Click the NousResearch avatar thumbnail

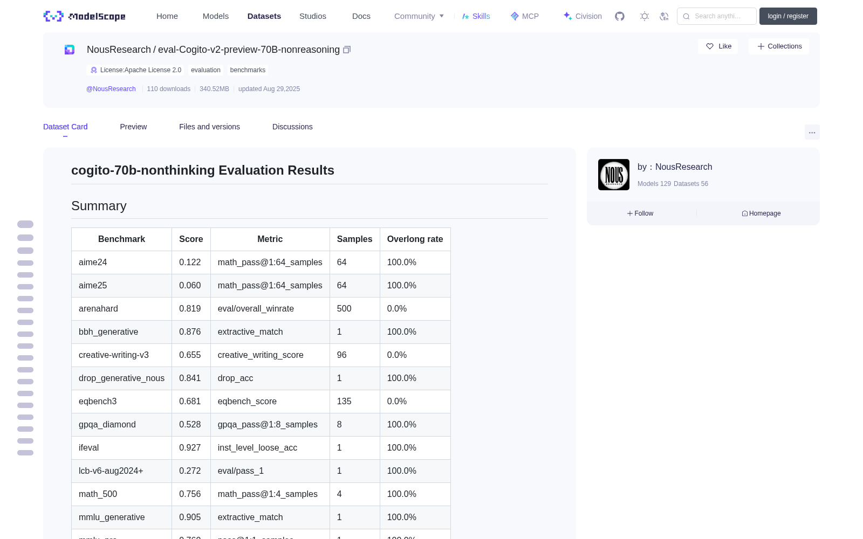pyautogui.click(x=614, y=175)
